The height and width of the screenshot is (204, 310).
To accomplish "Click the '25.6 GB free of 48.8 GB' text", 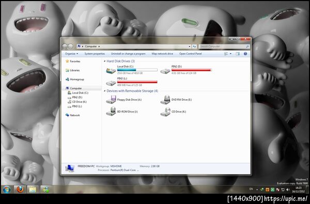I will [x=130, y=73].
